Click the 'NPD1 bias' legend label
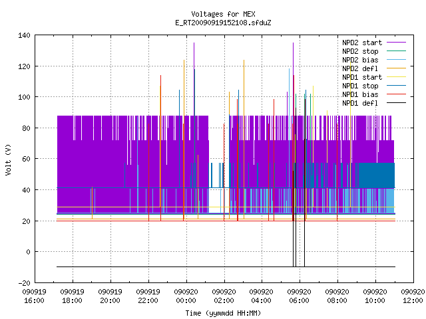Screen dimensions: 426x319 [x=360, y=94]
